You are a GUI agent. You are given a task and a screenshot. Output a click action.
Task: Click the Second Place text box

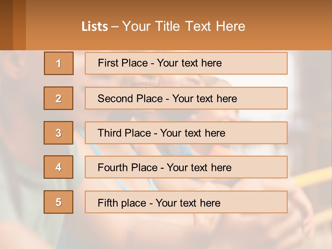(186, 98)
